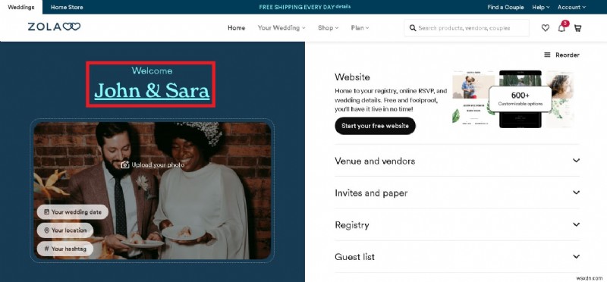Open the free shipping details link
Image resolution: width=607 pixels, height=282 pixels.
pyautogui.click(x=344, y=7)
